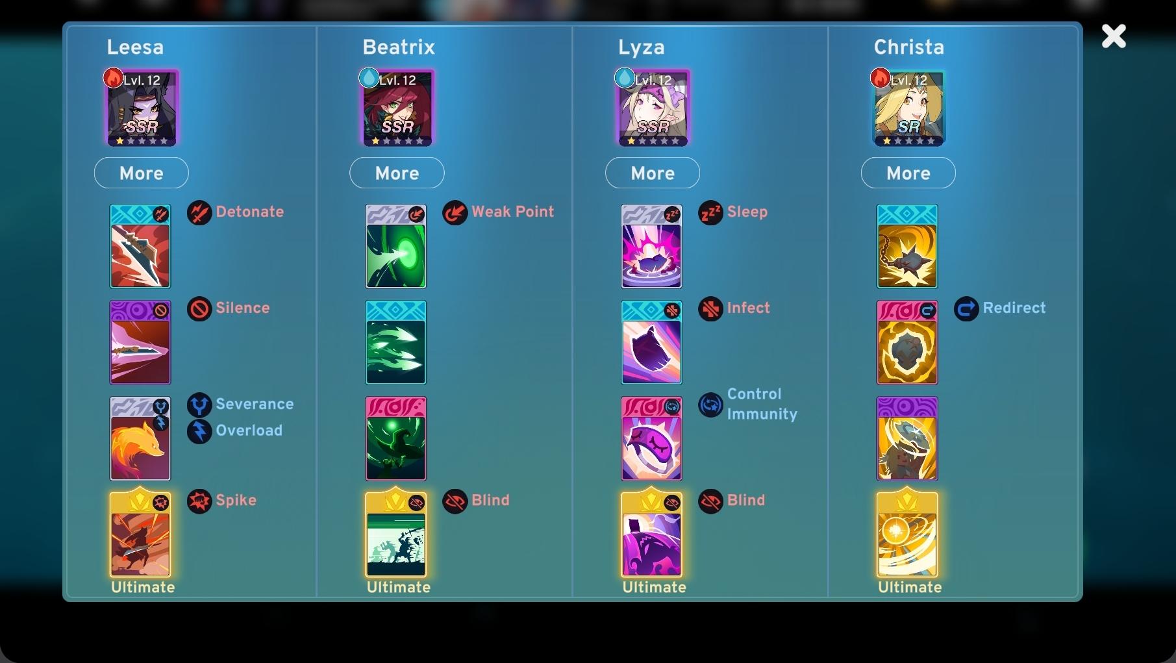The image size is (1176, 663).
Task: Choose Beatrix's Ultimate skill card
Action: point(396,535)
